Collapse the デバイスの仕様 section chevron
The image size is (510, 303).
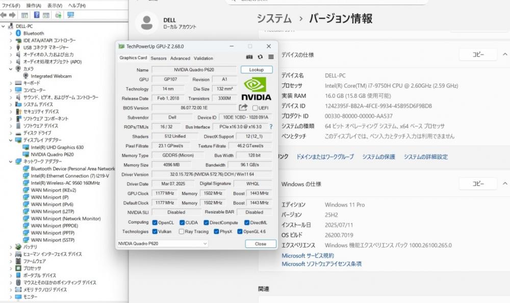coord(505,54)
